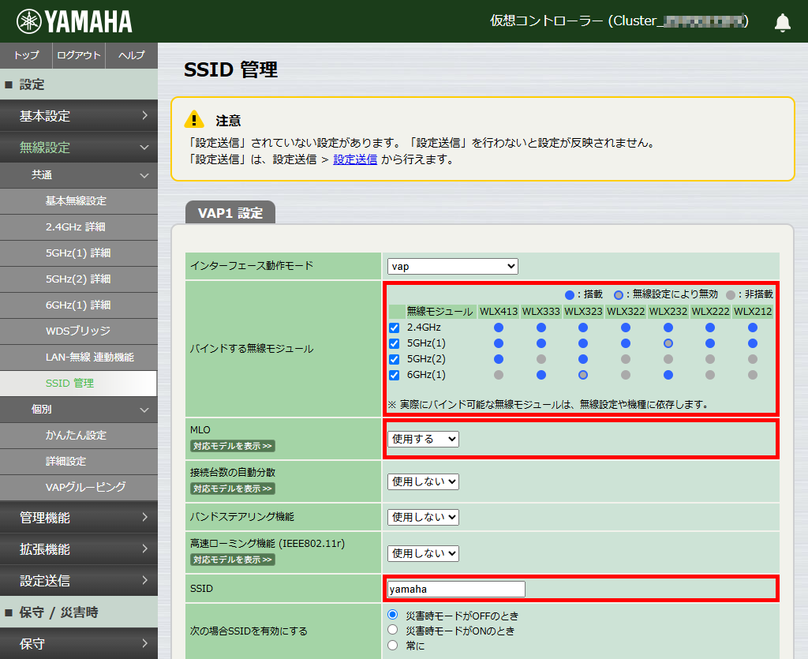The image size is (808, 659).
Task: Click the SSID input field containing yamaha
Action: coord(456,589)
